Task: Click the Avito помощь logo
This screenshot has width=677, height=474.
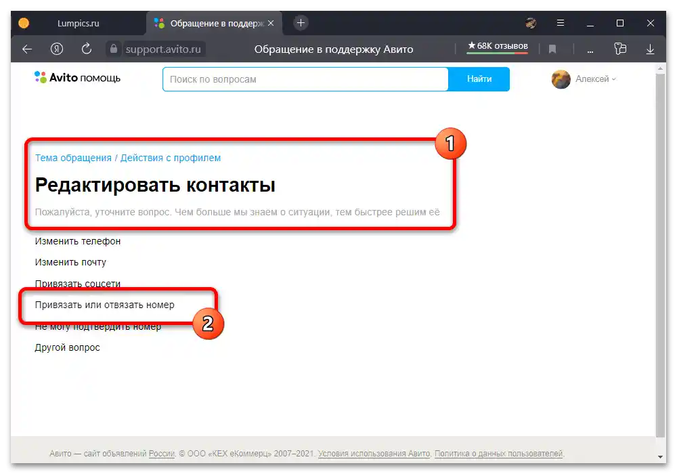Action: [77, 78]
